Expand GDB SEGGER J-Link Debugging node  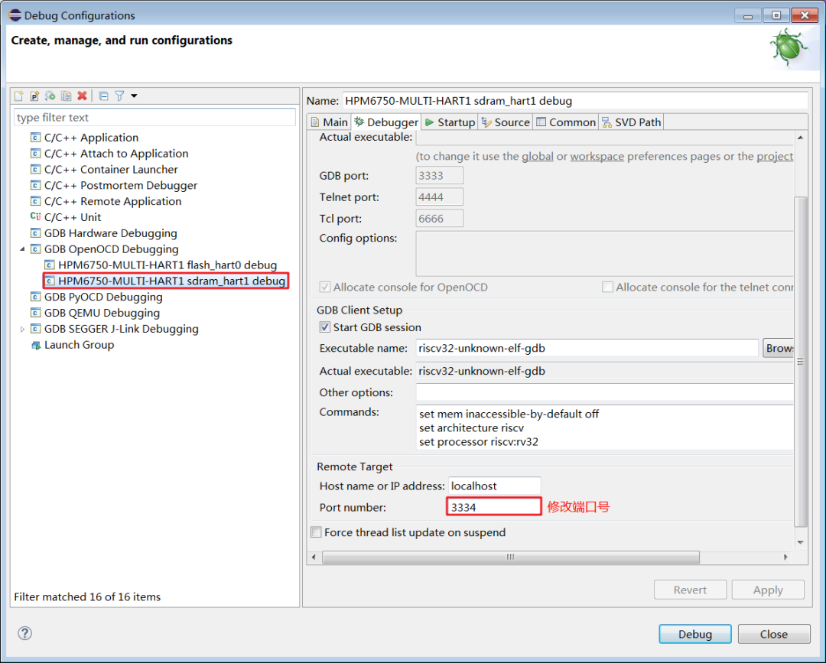coord(22,329)
